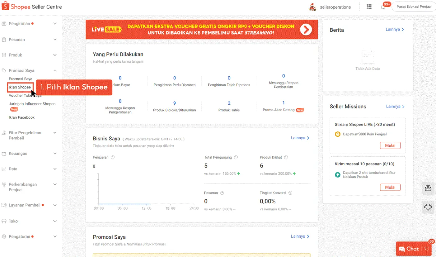The image size is (436, 257).
Task: Open the apps grid icon near the profile
Action: point(369,6)
